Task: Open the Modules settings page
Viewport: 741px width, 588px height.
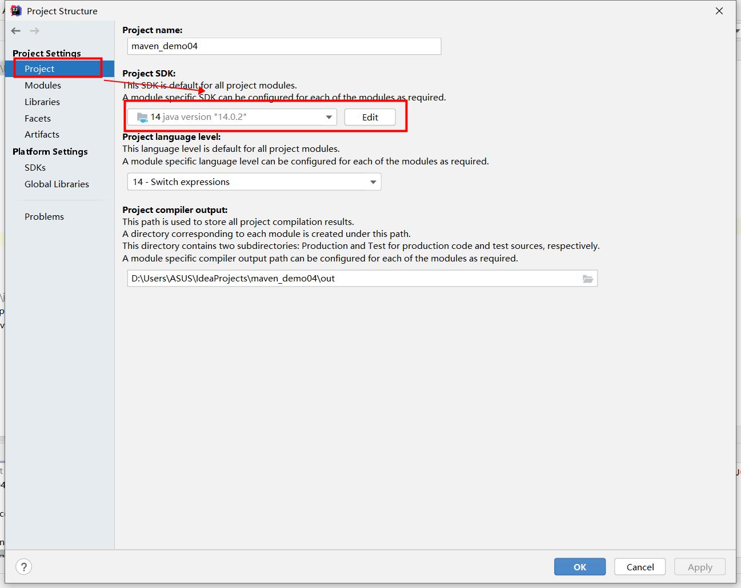Action: (43, 85)
